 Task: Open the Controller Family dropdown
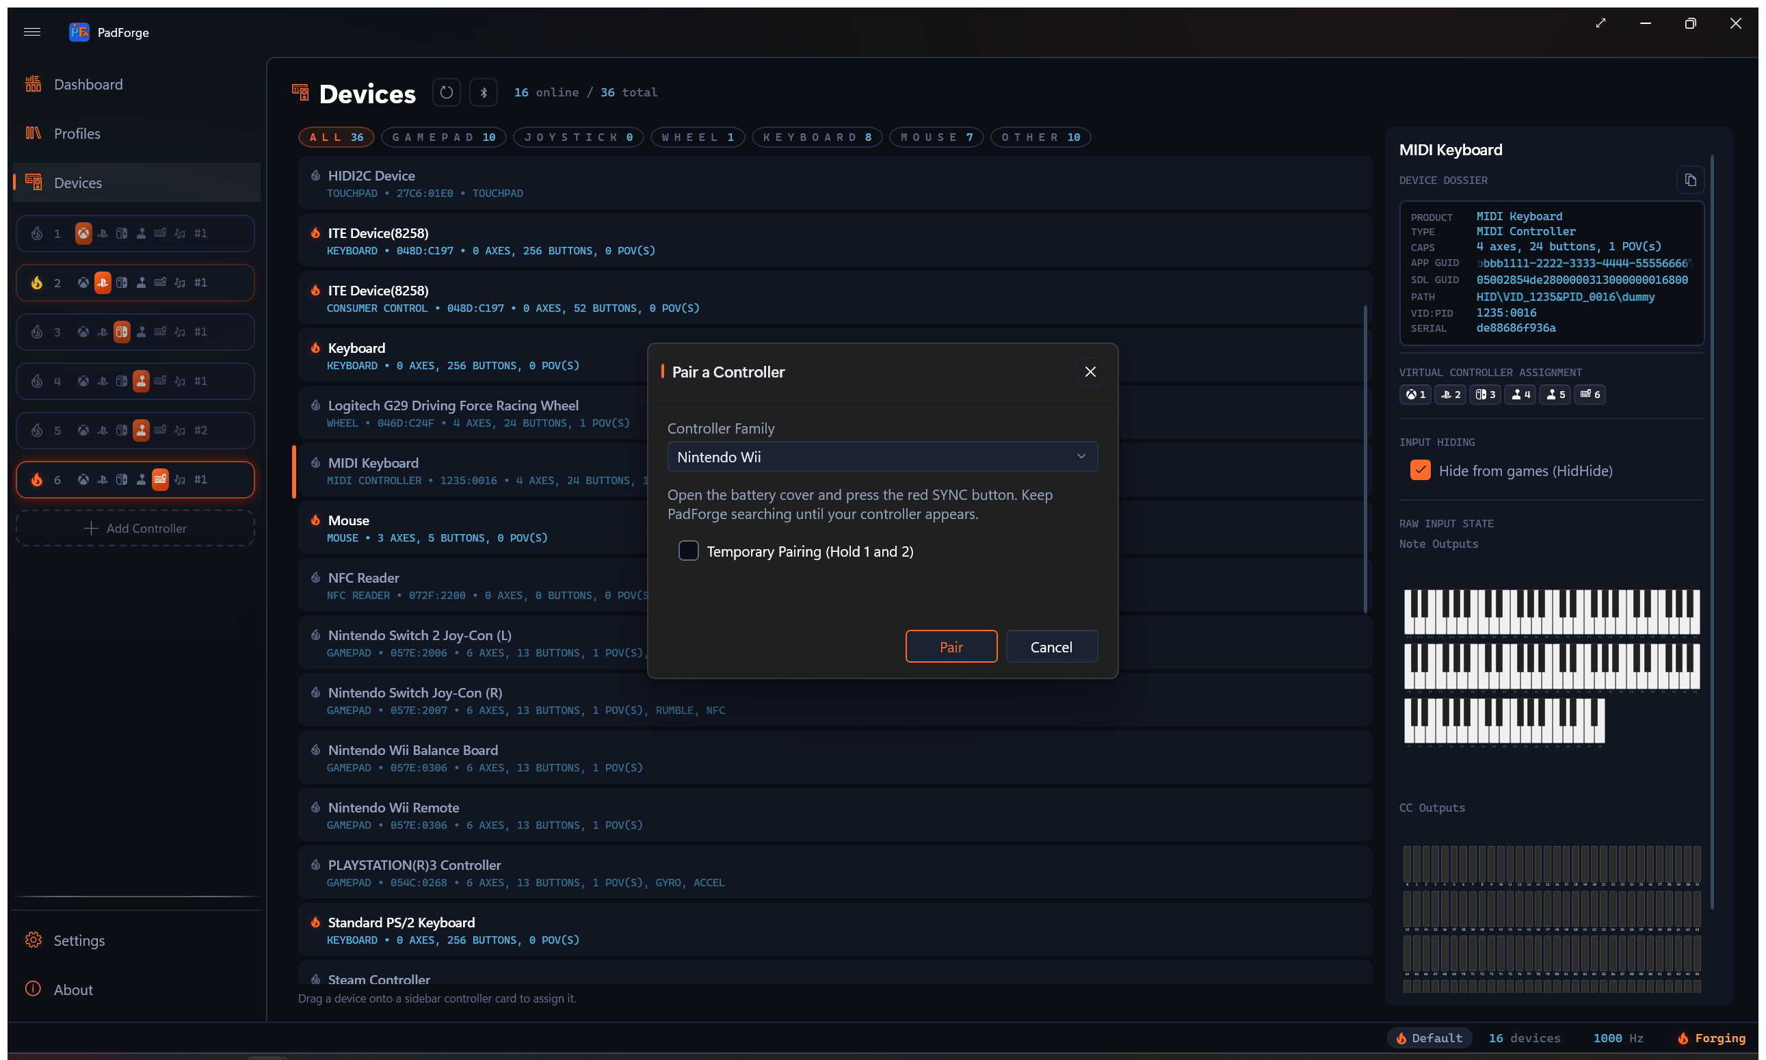click(x=882, y=457)
